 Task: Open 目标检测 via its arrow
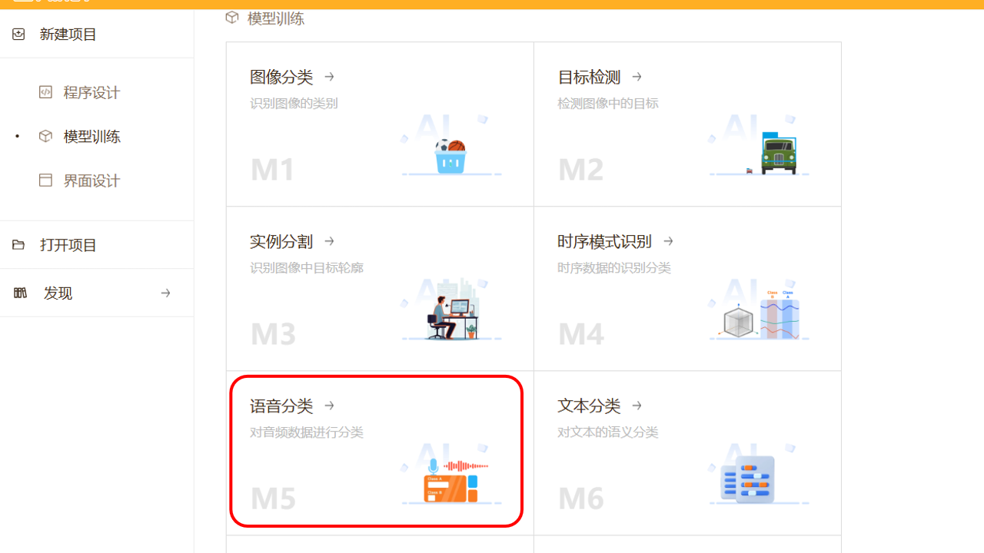pyautogui.click(x=637, y=77)
